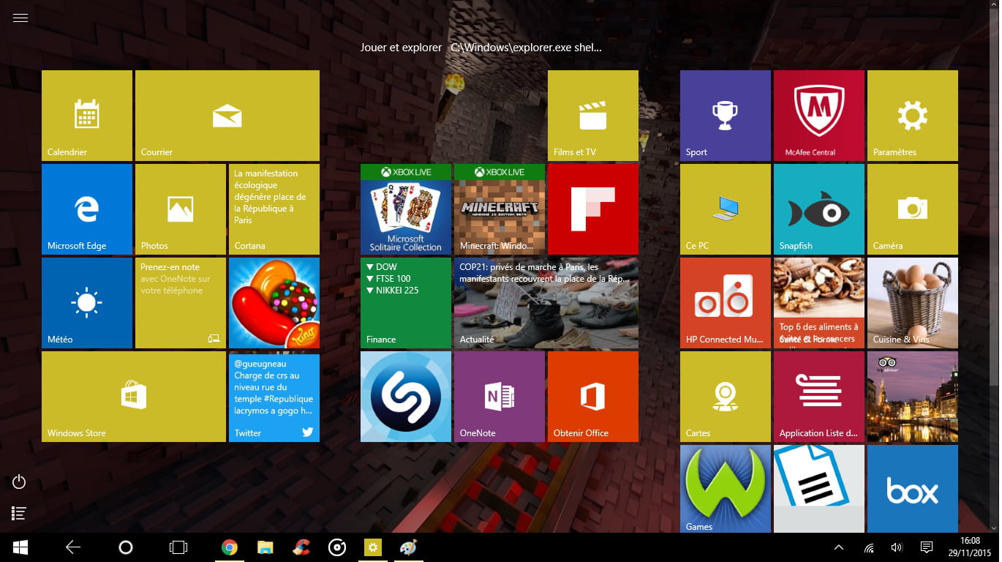The height and width of the screenshot is (562, 1002).
Task: Open the Paramètres settings tile
Action: [x=913, y=116]
